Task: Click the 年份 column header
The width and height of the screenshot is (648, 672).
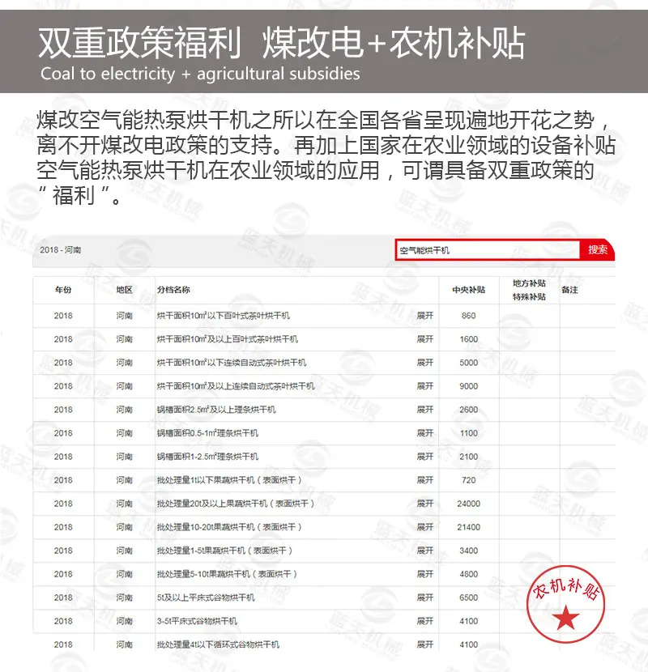Action: tap(63, 290)
